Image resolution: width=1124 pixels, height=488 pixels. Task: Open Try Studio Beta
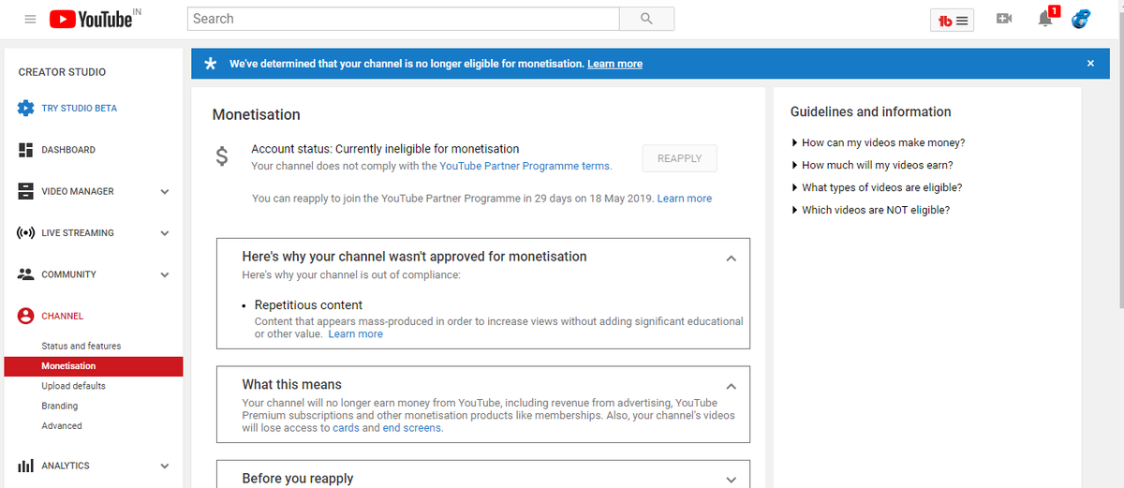80,109
